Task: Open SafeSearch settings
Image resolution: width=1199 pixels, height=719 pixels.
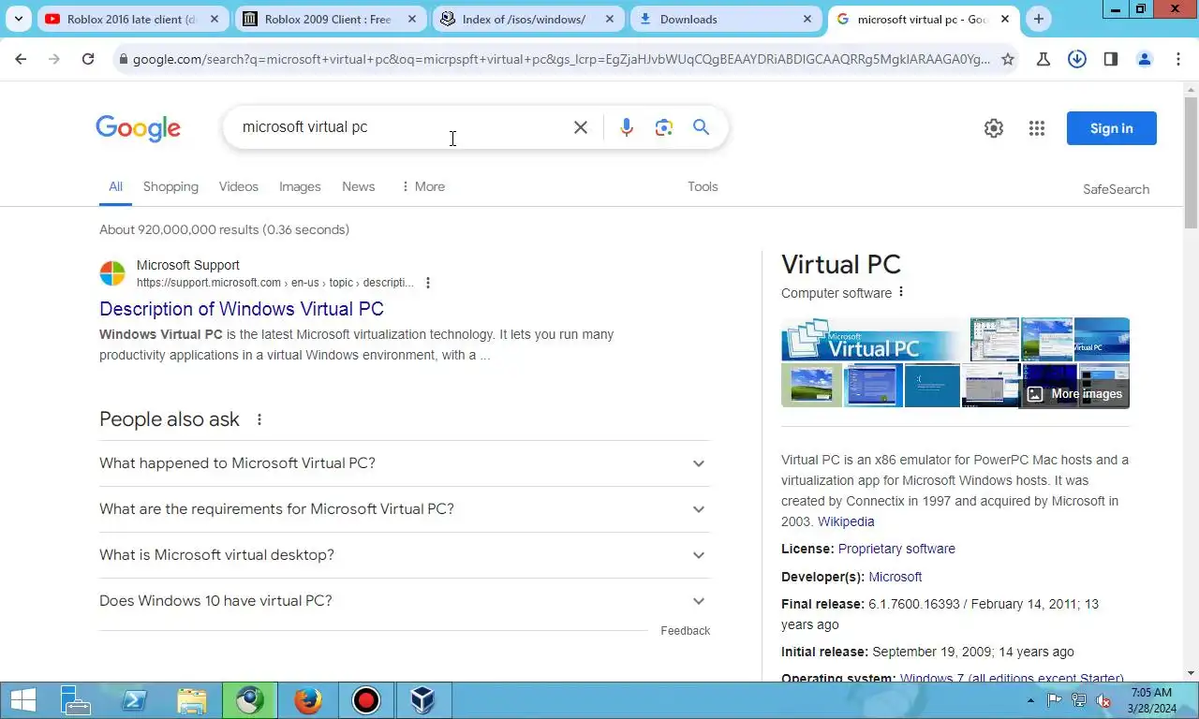Action: (x=1116, y=189)
